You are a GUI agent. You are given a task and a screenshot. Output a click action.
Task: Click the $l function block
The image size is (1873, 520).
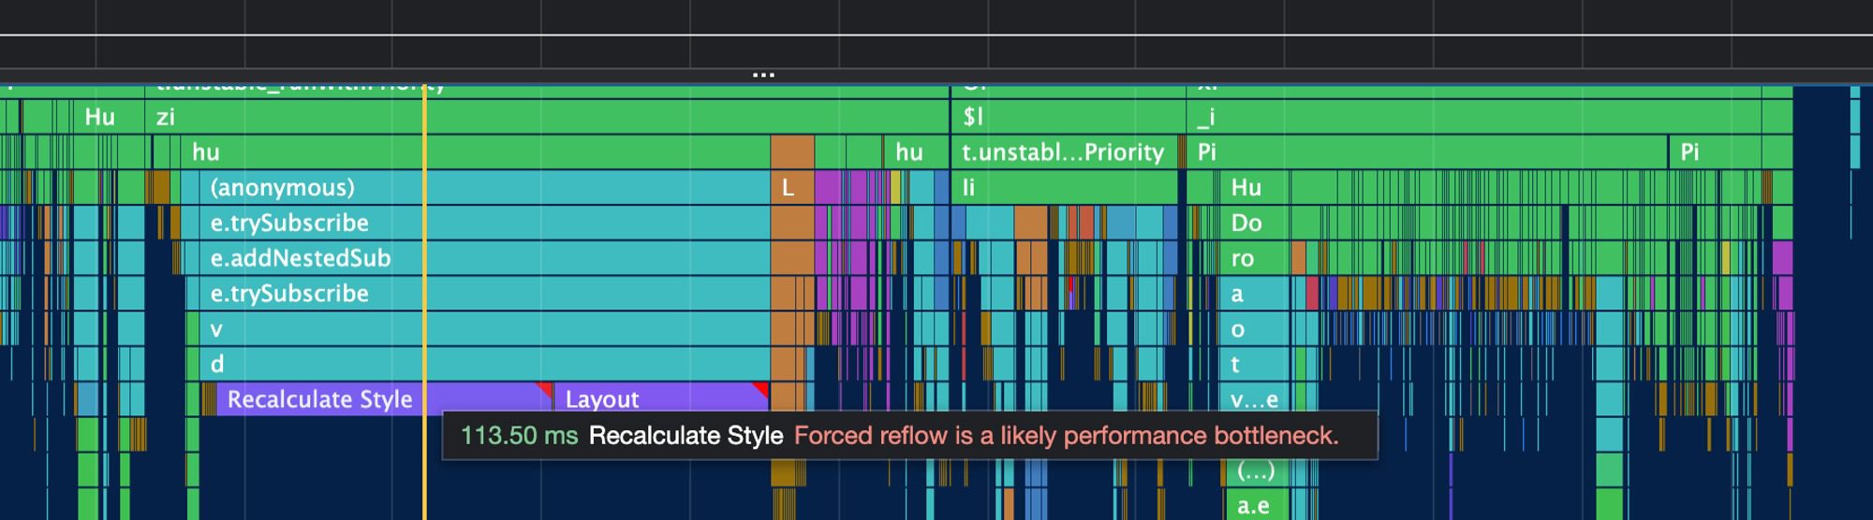[1068, 117]
